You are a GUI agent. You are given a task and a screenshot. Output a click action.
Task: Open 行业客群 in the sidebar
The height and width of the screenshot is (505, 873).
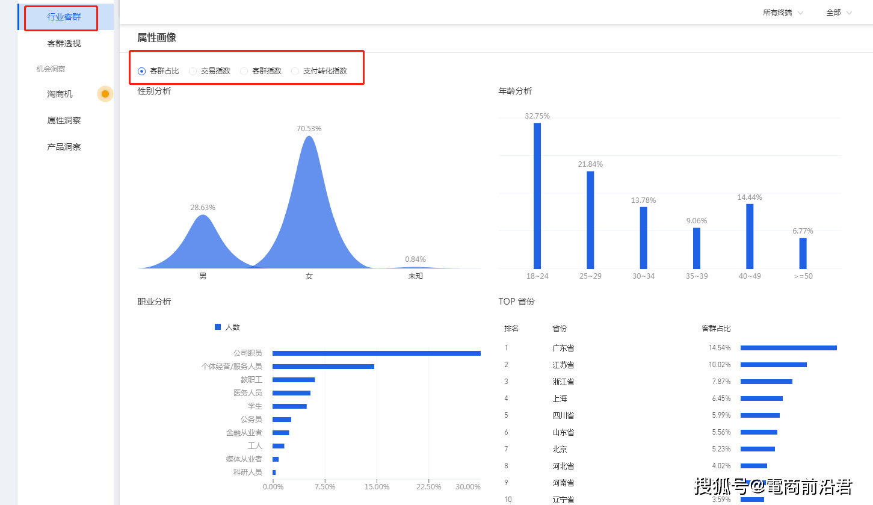[x=64, y=17]
